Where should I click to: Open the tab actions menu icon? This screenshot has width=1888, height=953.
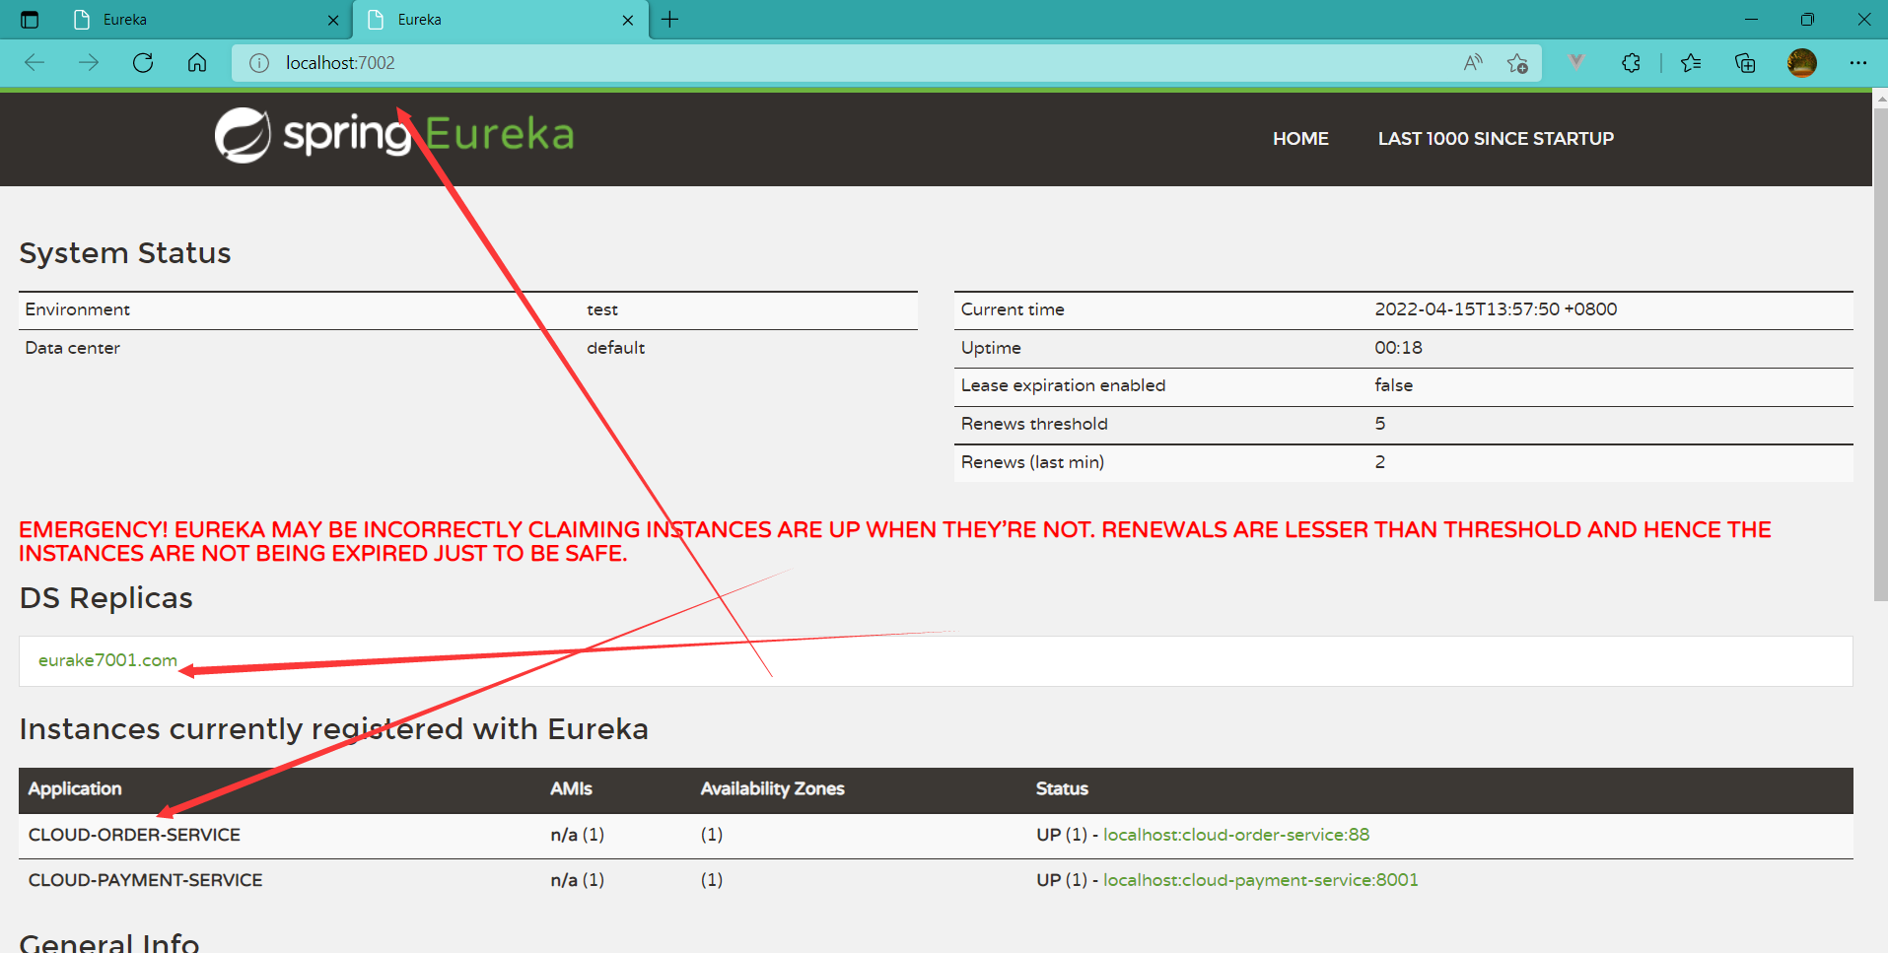(x=30, y=20)
